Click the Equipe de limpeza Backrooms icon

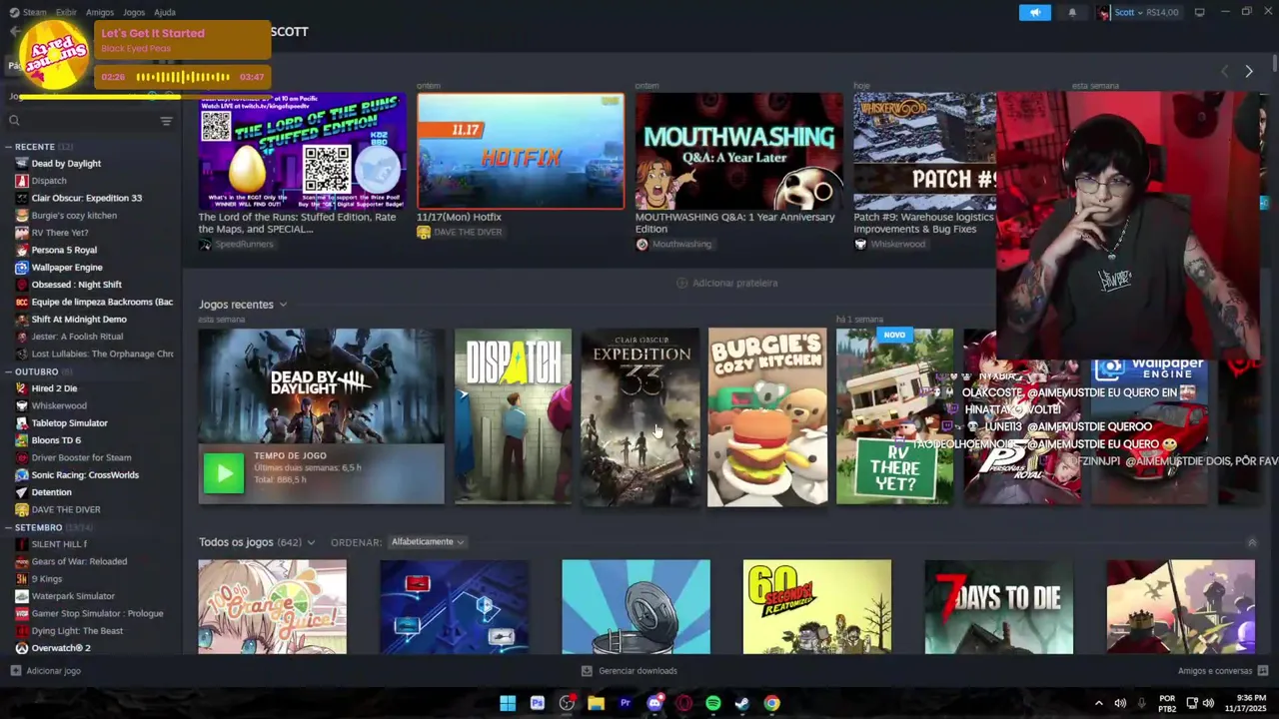[x=22, y=302]
